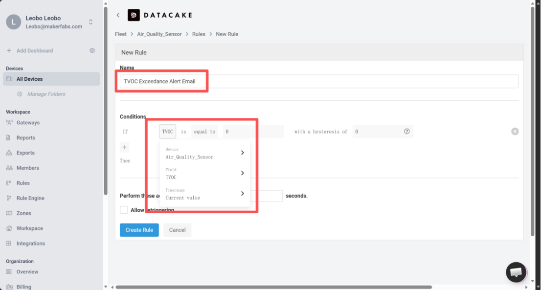Open the dashboard settings gear icon
The width and height of the screenshot is (541, 290).
pos(92,51)
